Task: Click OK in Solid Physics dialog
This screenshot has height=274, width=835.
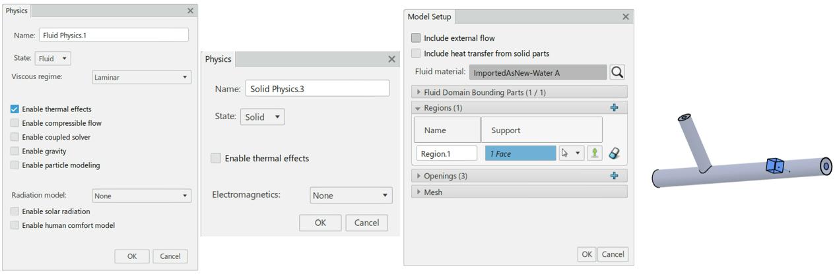Action: point(320,223)
